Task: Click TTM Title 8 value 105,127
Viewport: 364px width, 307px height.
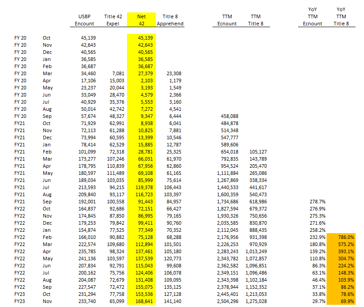Action: pyautogui.click(x=258, y=152)
